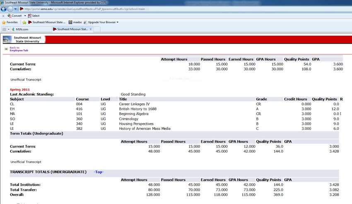The width and height of the screenshot is (352, 204).
Task: Click the -Top- anchor link
Action: (x=99, y=172)
